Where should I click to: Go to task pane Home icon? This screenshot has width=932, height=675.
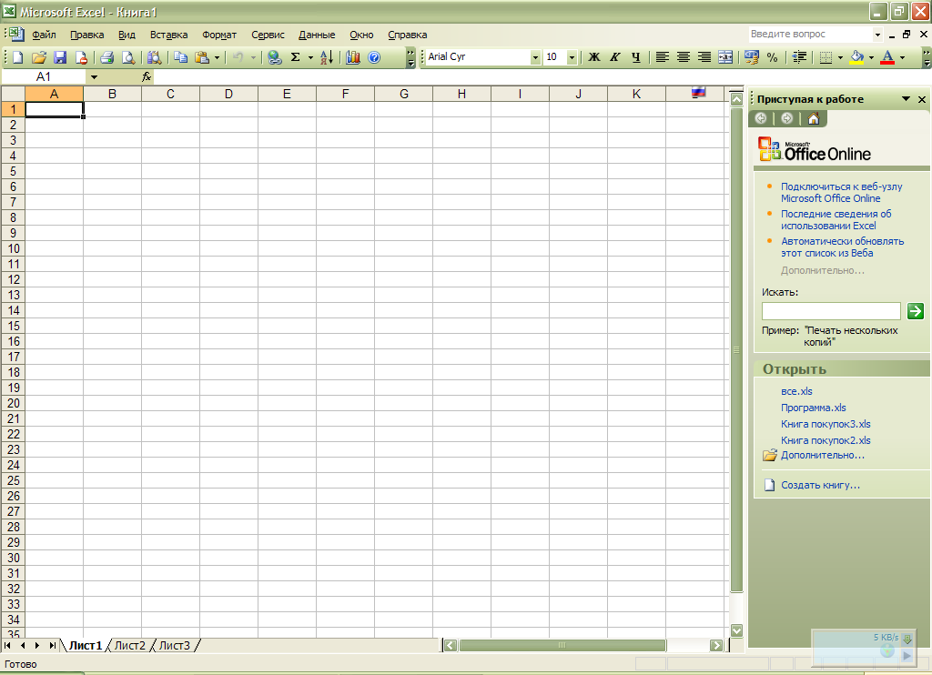point(813,118)
